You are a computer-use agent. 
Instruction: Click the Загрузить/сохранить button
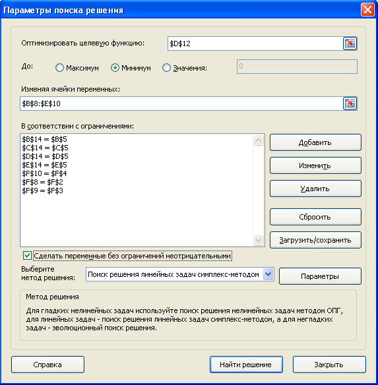click(x=315, y=240)
